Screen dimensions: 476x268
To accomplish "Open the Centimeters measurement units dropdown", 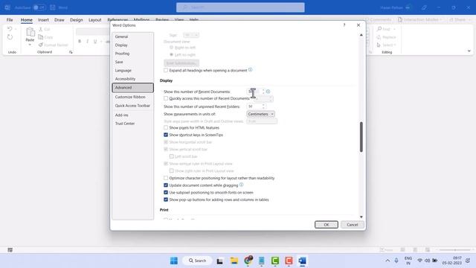I will (261, 114).
